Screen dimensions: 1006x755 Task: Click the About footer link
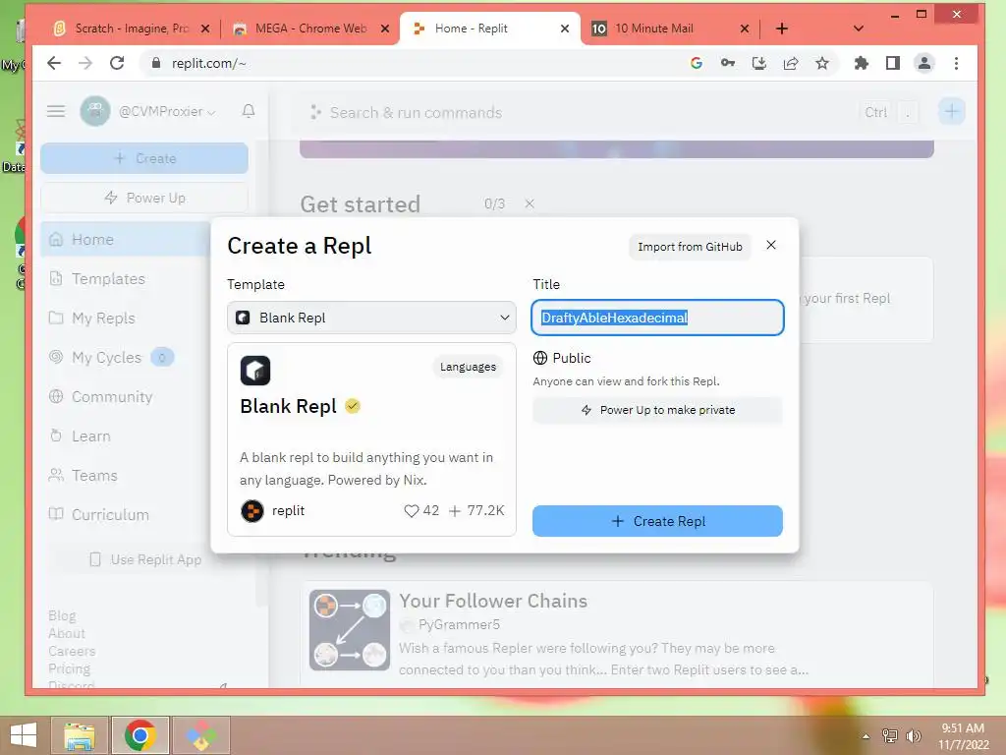pos(67,633)
